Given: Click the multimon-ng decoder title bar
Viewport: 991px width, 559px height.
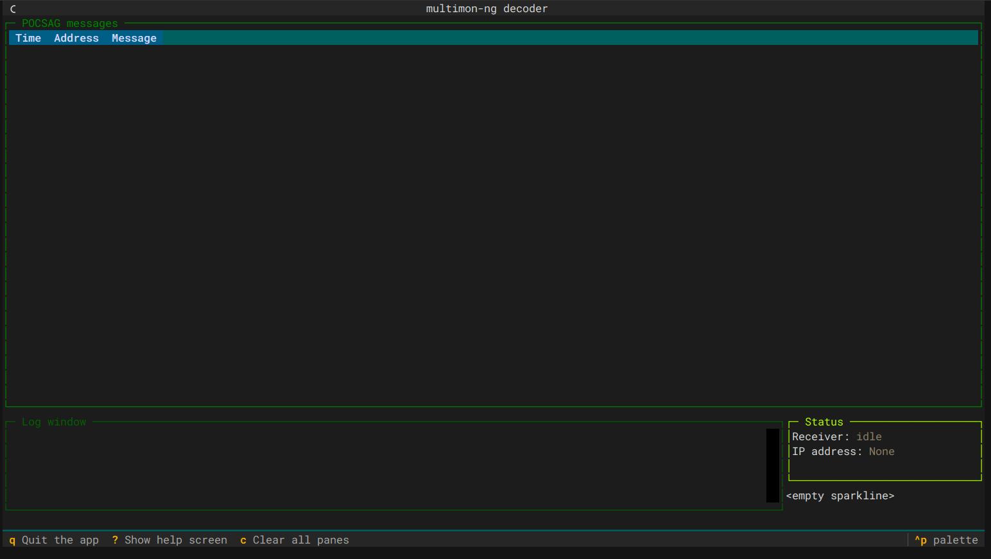Looking at the screenshot, I should [487, 8].
